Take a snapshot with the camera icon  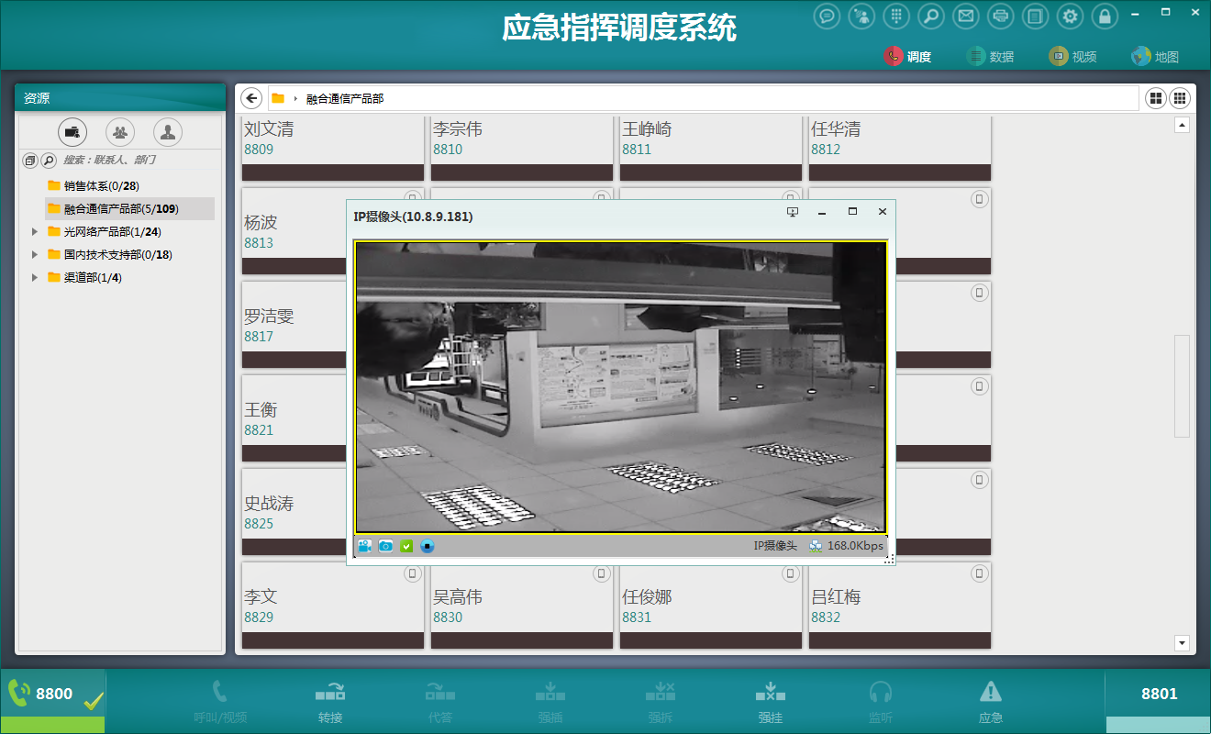(x=386, y=546)
